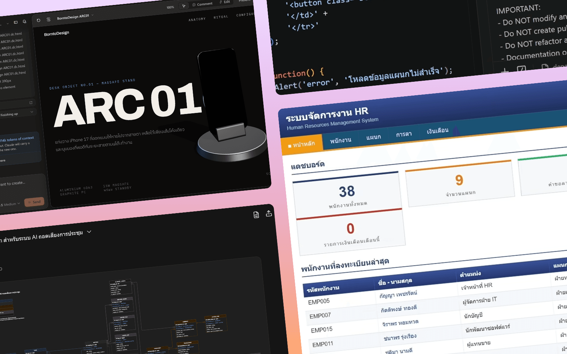Click the Edit button in design toolbar
The height and width of the screenshot is (354, 567).
225,2
